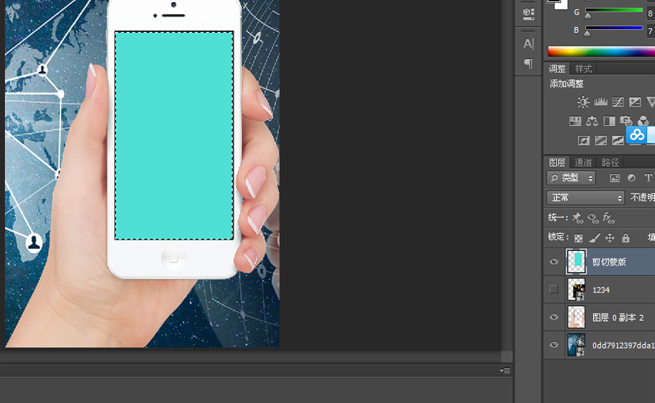The height and width of the screenshot is (403, 655).
Task: Click the B value input field
Action: 651,31
